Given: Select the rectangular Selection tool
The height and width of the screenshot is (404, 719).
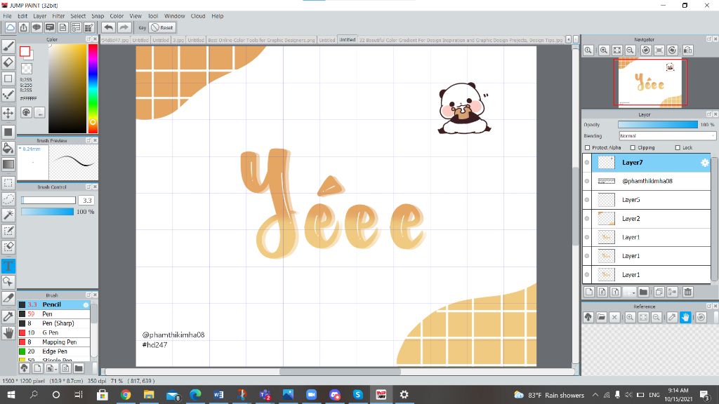Looking at the screenshot, I should pos(8,183).
